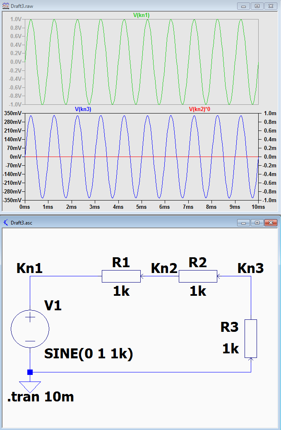Viewport: 281px width, 430px height.
Task: Click the V(kn1) trace label
Action: 141,15
